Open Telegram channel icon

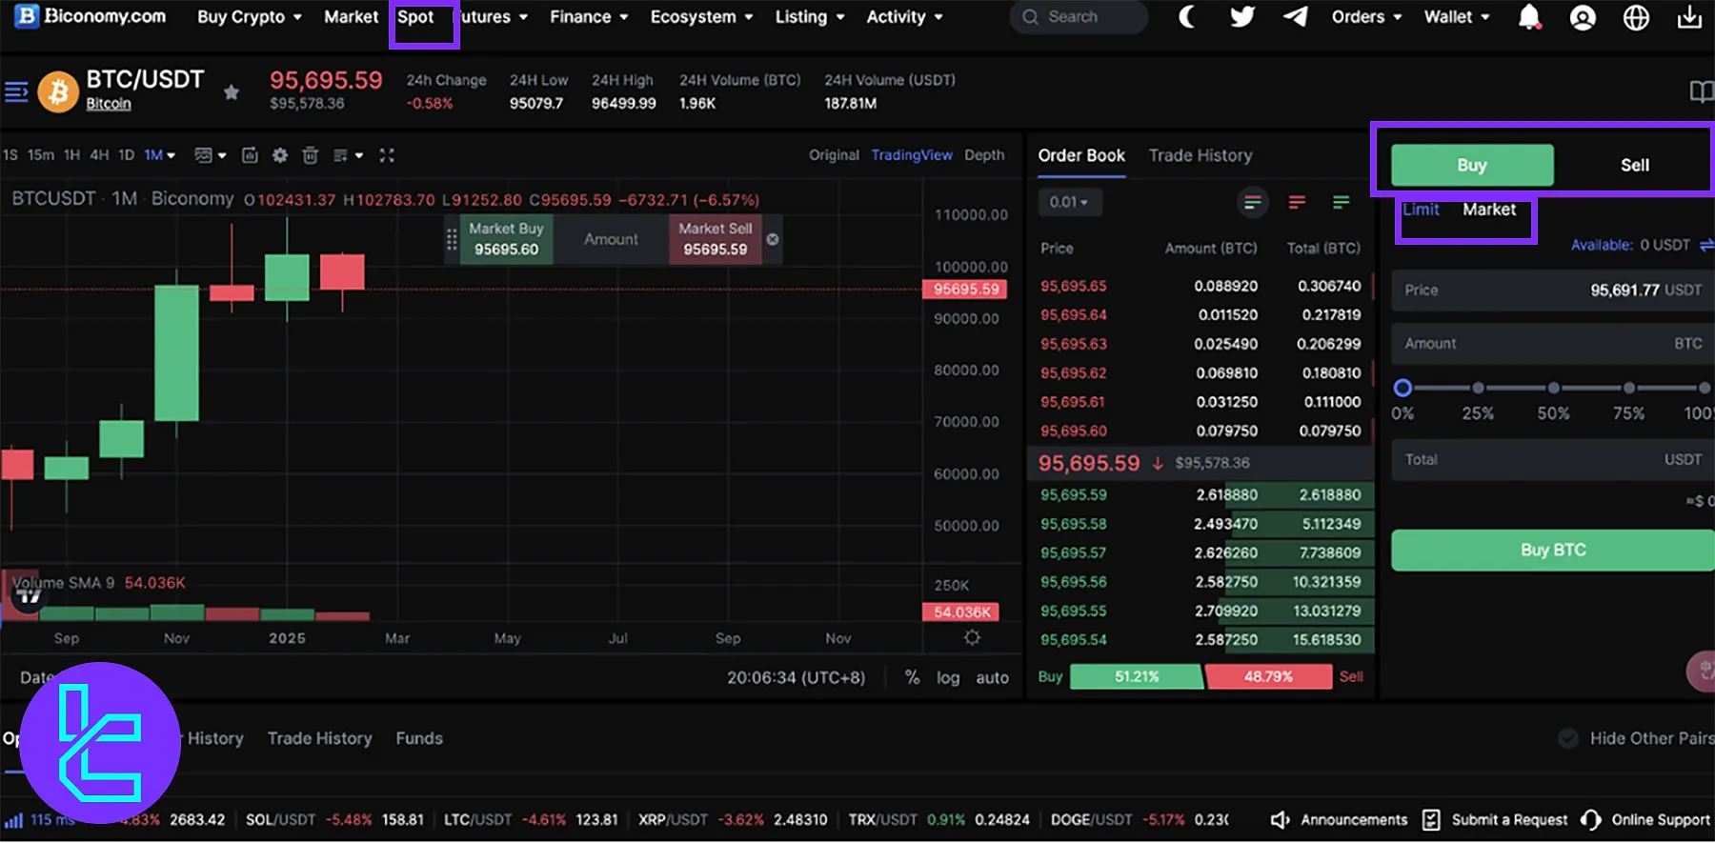[x=1295, y=16]
